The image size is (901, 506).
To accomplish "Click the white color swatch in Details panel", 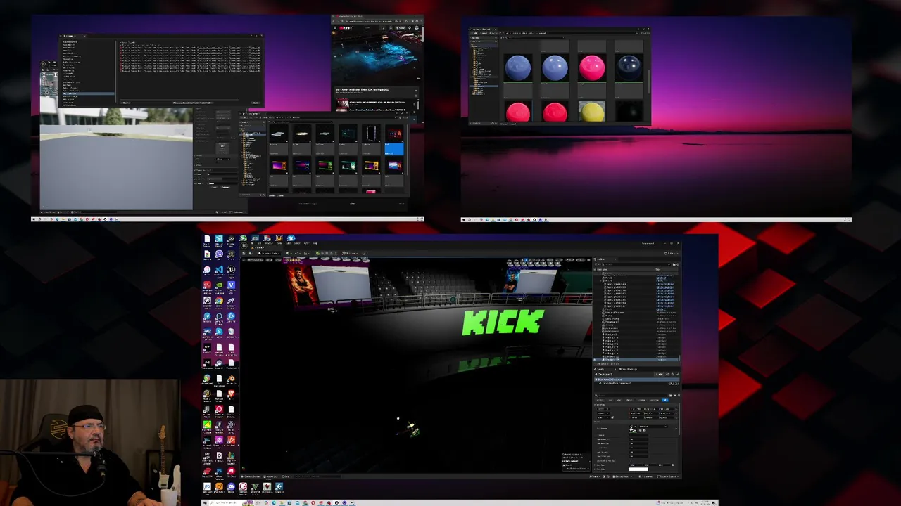I will pyautogui.click(x=638, y=469).
